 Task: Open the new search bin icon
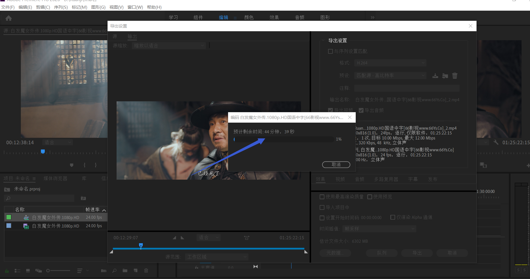[x=83, y=198]
